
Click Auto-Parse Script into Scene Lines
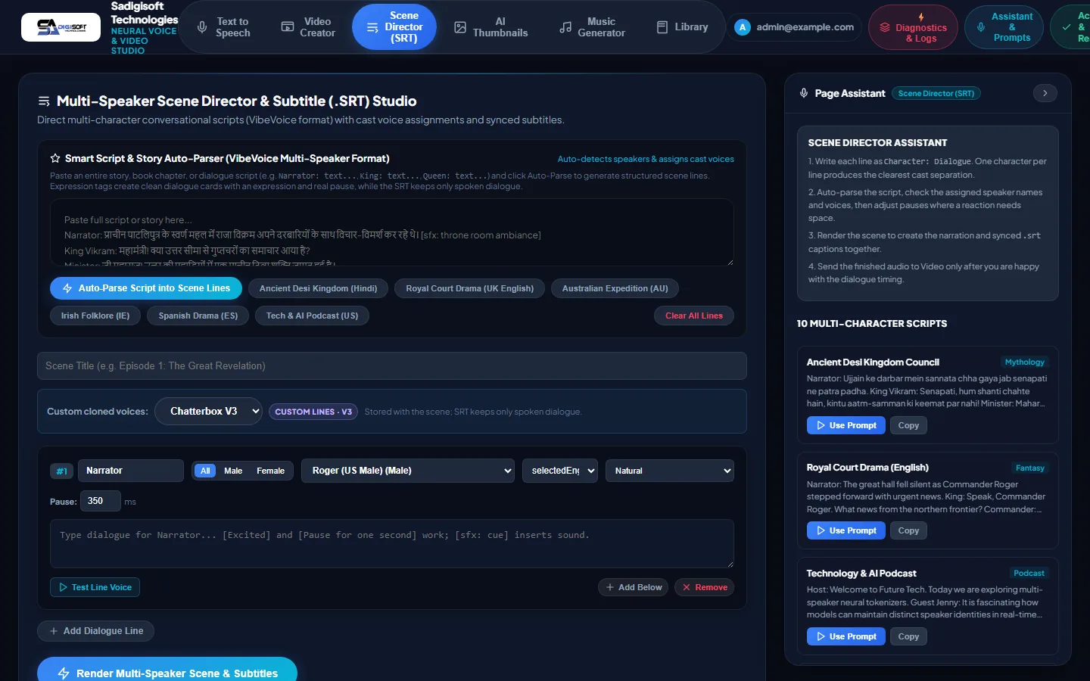[146, 288]
